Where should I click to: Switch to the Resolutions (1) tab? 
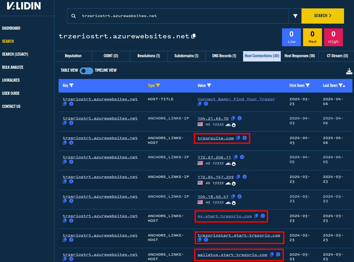click(x=149, y=56)
